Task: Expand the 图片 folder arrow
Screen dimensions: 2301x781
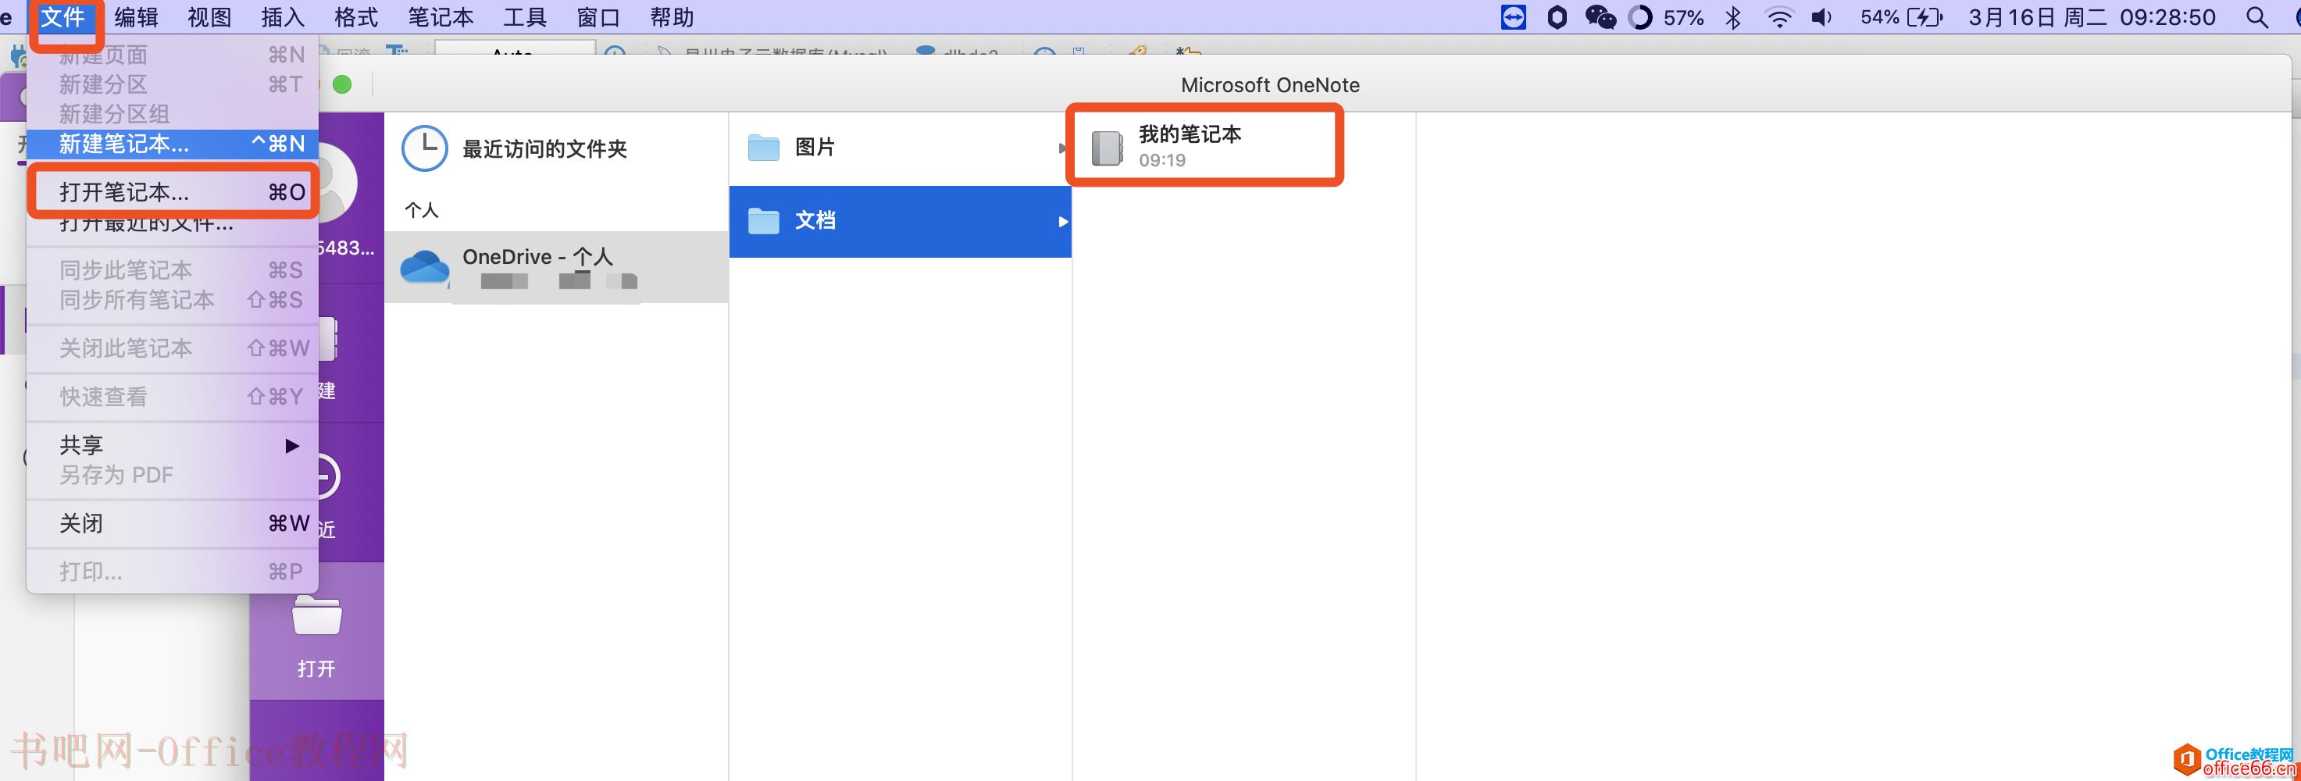Action: (1062, 148)
